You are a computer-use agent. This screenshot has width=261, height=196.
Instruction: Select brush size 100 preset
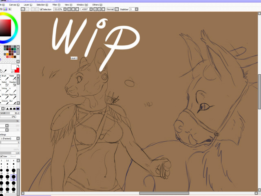tap(7, 184)
